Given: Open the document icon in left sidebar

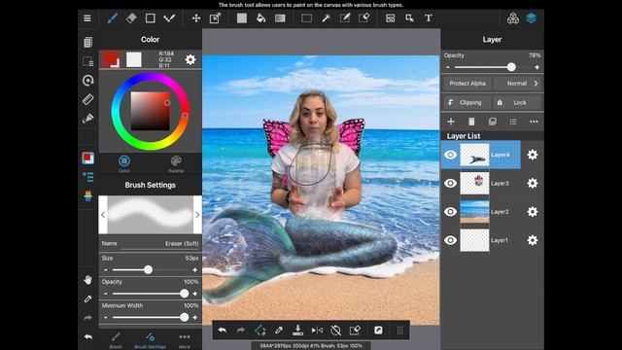Looking at the screenshot, I should point(88,42).
